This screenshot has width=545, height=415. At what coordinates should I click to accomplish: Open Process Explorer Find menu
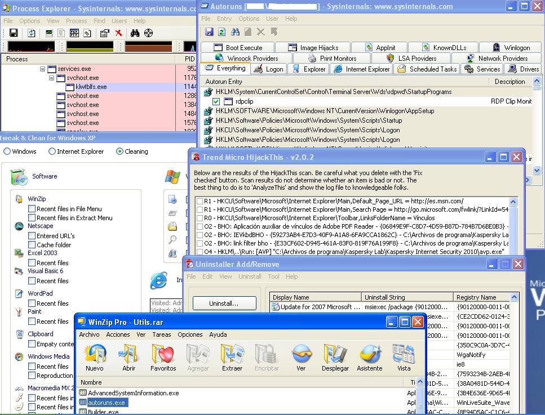coord(99,21)
